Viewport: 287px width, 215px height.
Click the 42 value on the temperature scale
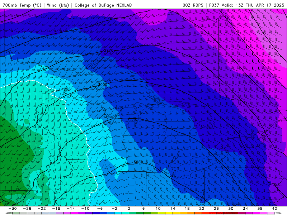[274, 209]
